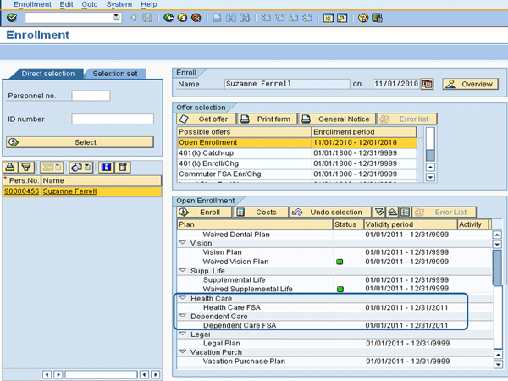Collapse the Dependent Care plan group

(x=183, y=316)
